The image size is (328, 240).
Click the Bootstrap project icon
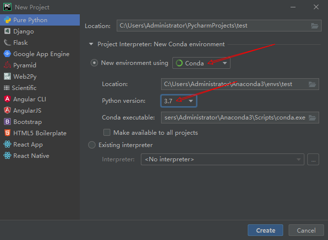pyautogui.click(x=7, y=121)
